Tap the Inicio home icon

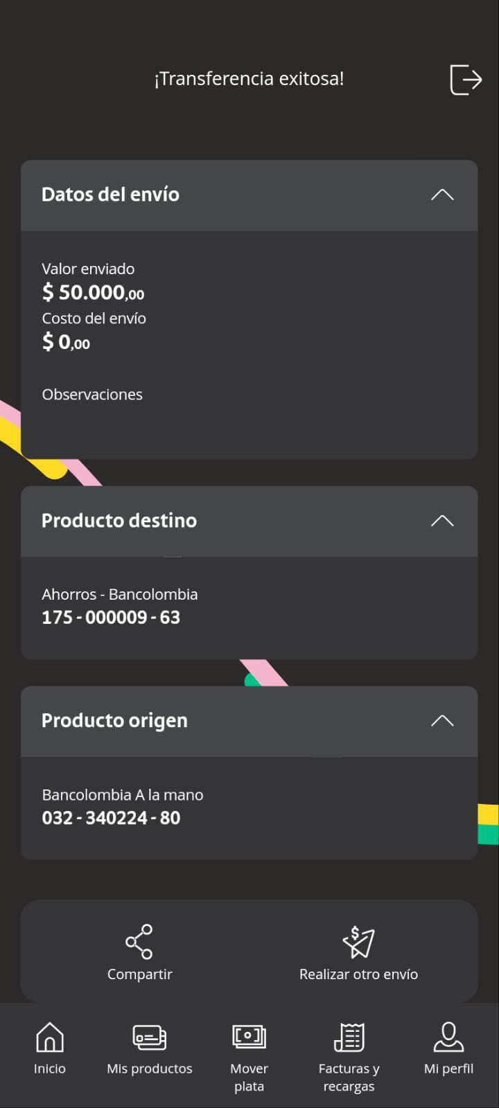[x=50, y=1037]
